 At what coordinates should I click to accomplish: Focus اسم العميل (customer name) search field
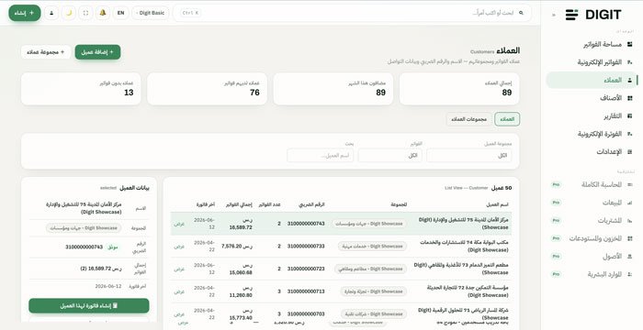point(321,156)
